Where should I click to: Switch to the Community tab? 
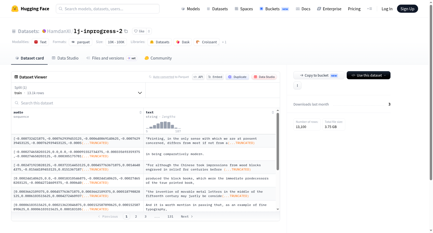pyautogui.click(x=158, y=58)
